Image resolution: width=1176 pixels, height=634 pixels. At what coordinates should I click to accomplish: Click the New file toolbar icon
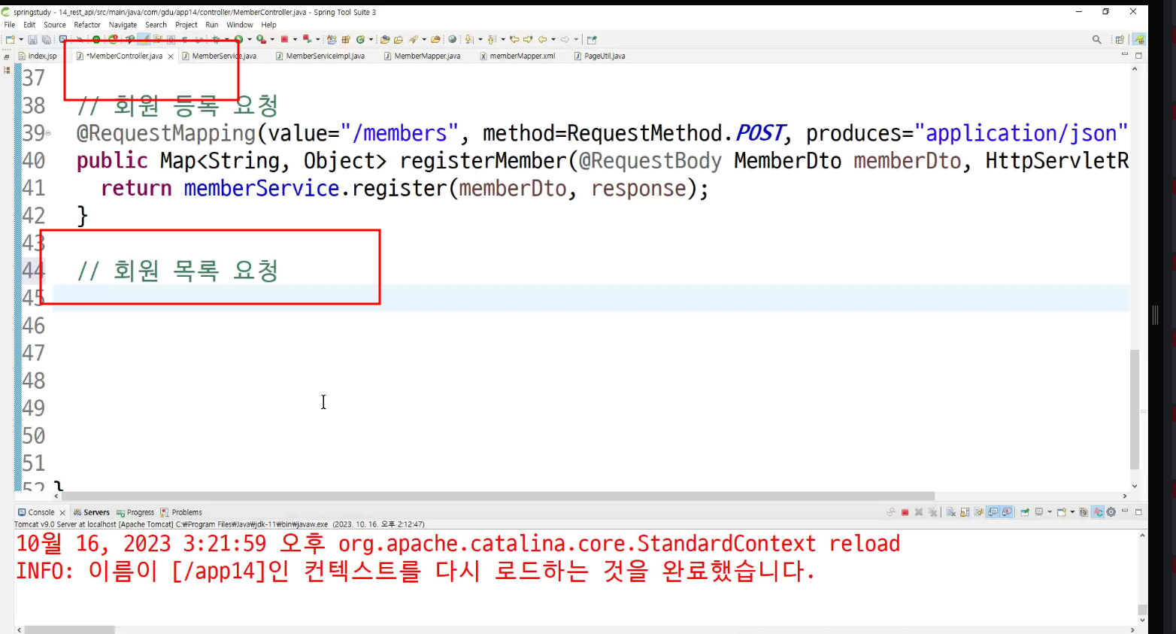tap(10, 39)
